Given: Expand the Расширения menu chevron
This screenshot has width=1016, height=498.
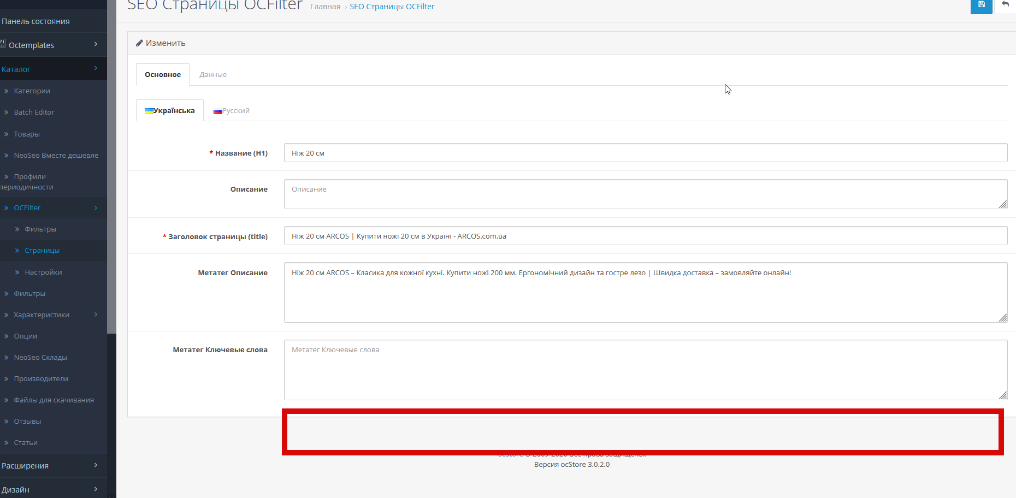Looking at the screenshot, I should click(x=96, y=465).
